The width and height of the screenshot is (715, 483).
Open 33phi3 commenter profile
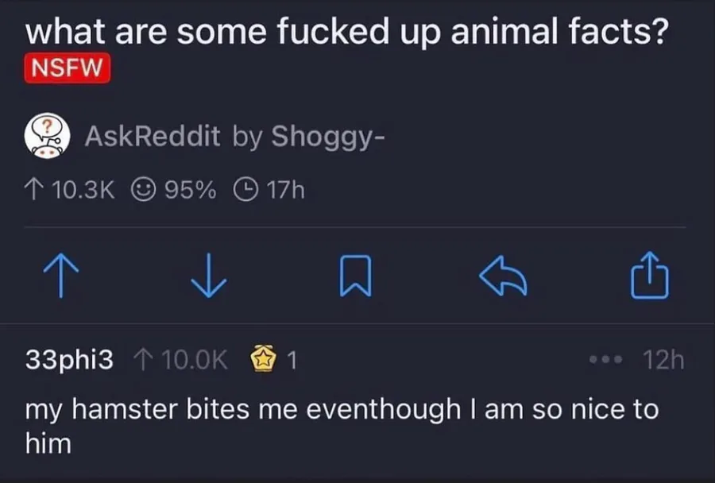[69, 360]
